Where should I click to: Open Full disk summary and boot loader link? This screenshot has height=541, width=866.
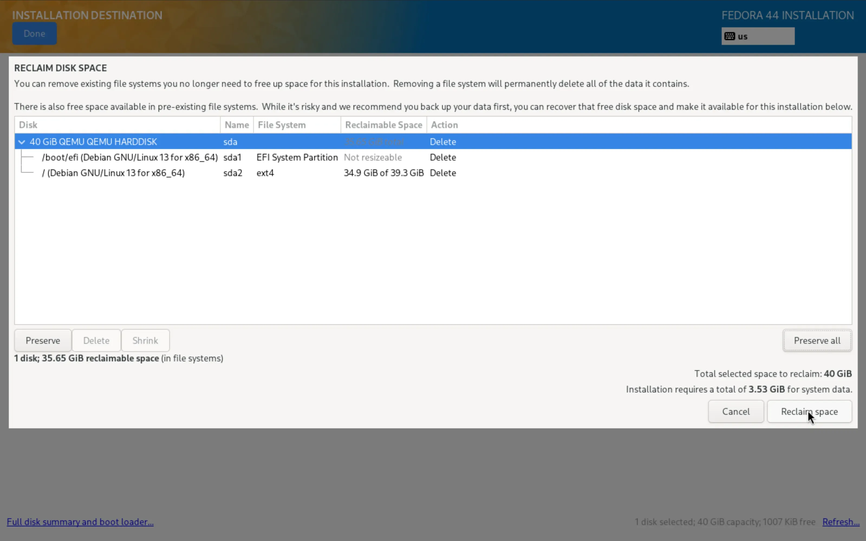[x=80, y=522]
